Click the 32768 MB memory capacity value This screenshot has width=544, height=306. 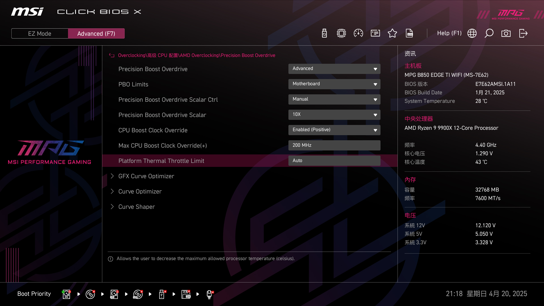click(487, 190)
